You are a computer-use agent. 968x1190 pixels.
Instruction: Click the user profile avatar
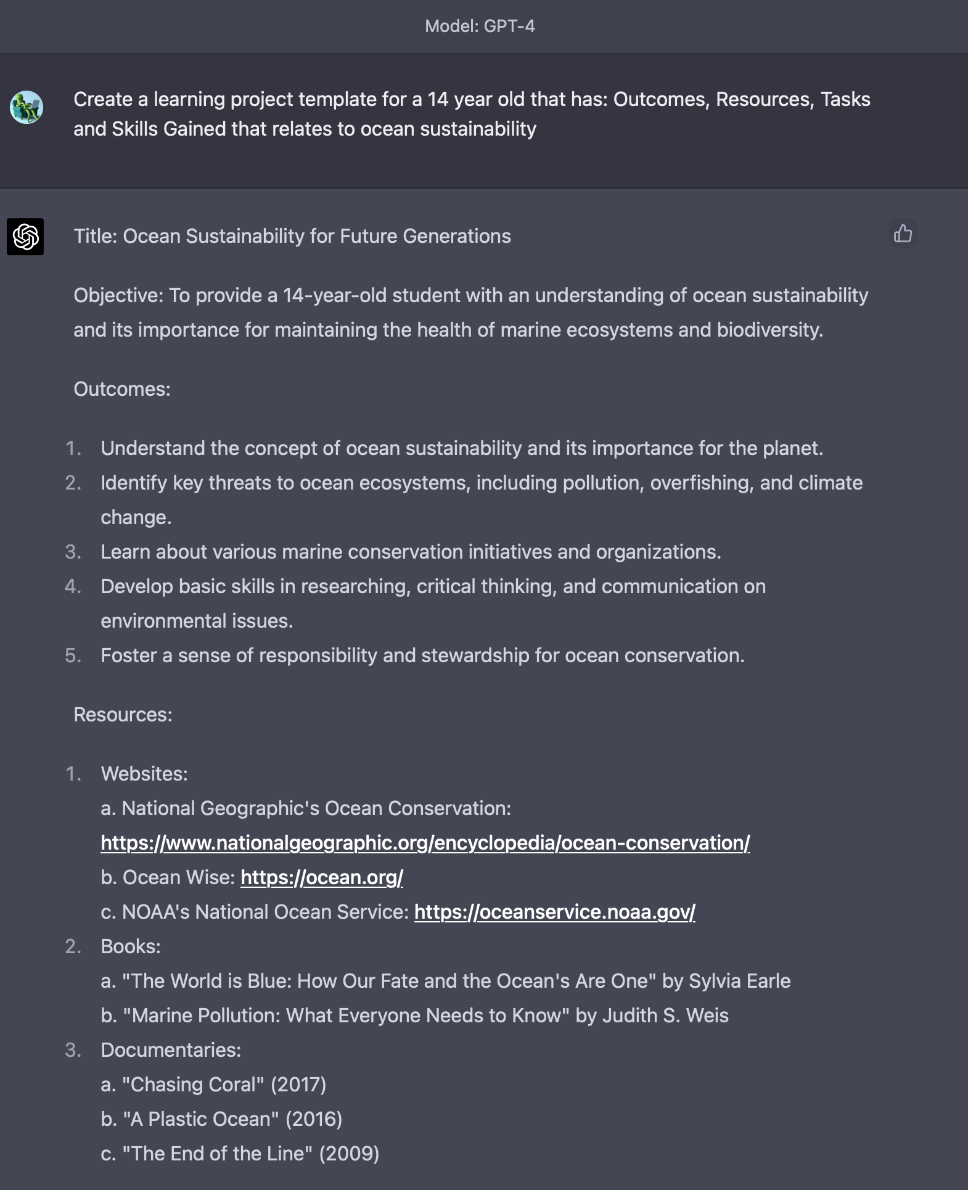(27, 107)
